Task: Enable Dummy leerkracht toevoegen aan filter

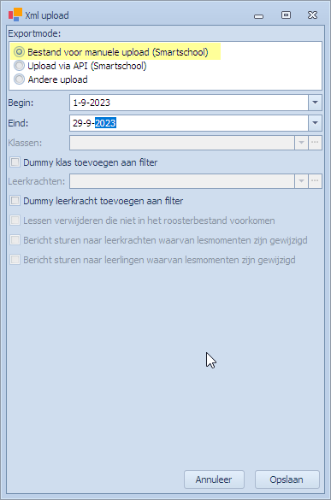Action: pos(15,201)
